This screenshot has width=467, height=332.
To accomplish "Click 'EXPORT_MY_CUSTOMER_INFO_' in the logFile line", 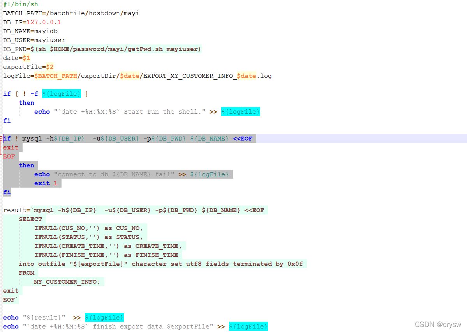I will 190,76.
